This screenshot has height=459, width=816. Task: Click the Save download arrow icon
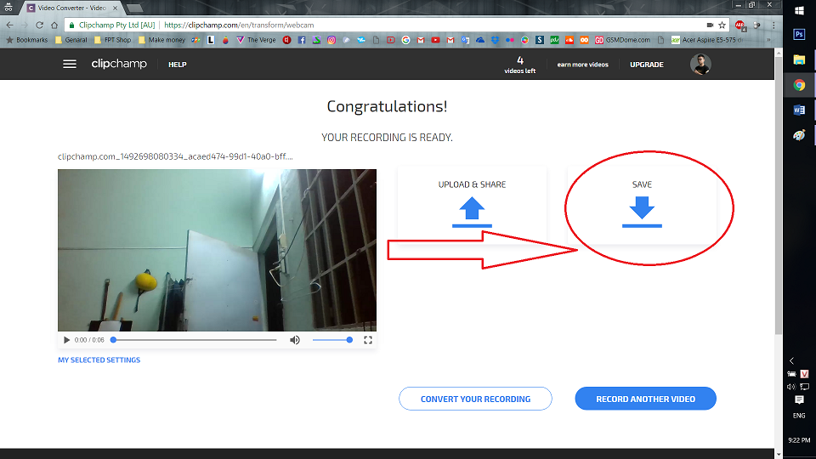643,212
